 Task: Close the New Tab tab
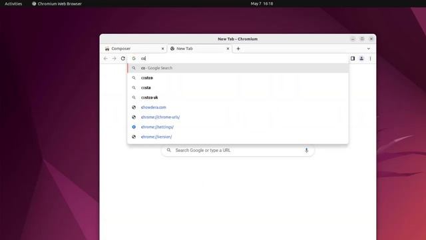228,49
